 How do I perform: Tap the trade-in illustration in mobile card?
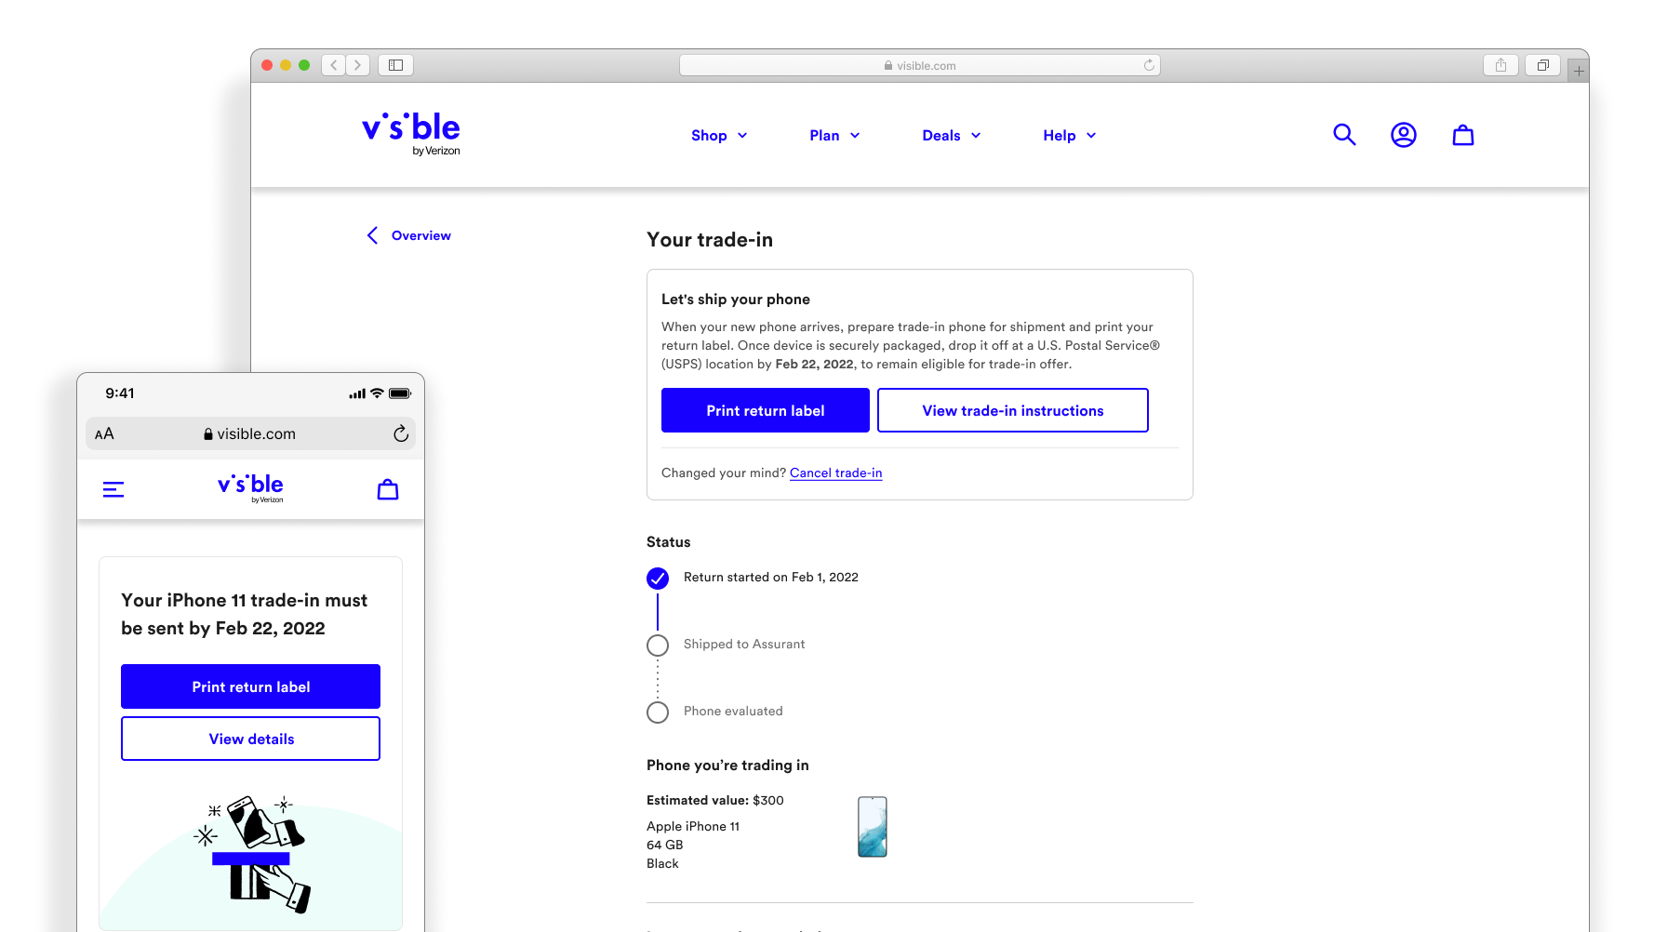click(x=253, y=854)
